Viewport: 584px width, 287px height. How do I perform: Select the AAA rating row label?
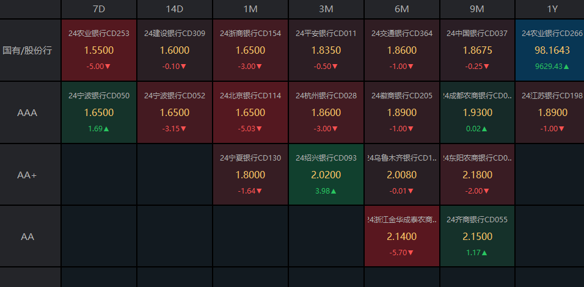click(27, 112)
